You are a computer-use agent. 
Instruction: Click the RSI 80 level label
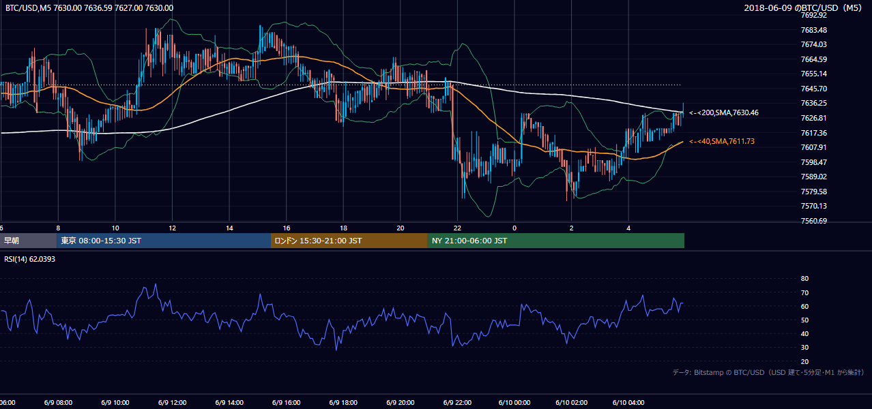(x=804, y=279)
